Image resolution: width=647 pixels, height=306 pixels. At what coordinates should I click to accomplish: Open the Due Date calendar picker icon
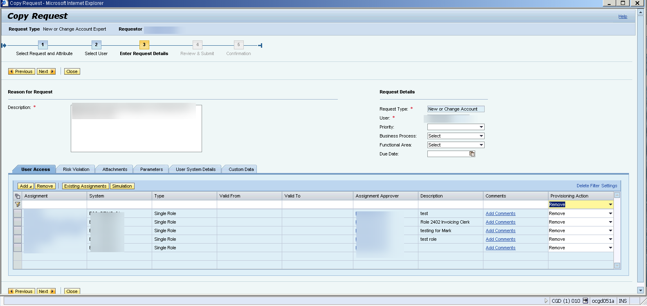472,154
